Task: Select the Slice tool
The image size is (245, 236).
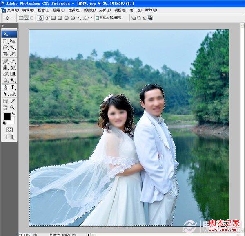Action: pyautogui.click(x=13, y=54)
